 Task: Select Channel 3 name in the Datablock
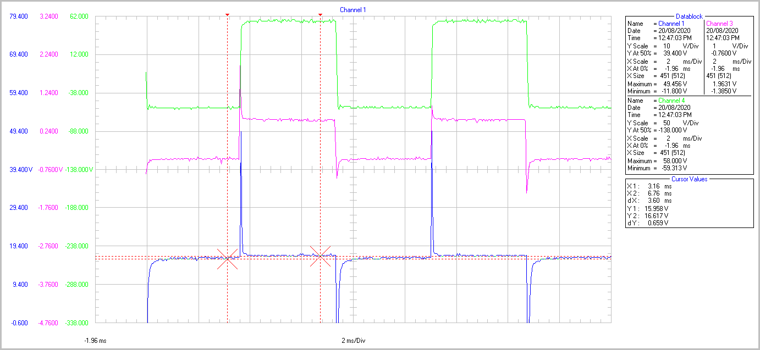(x=719, y=24)
